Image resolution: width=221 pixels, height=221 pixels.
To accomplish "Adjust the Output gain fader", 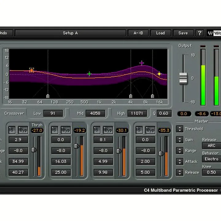I will point(183,78).
